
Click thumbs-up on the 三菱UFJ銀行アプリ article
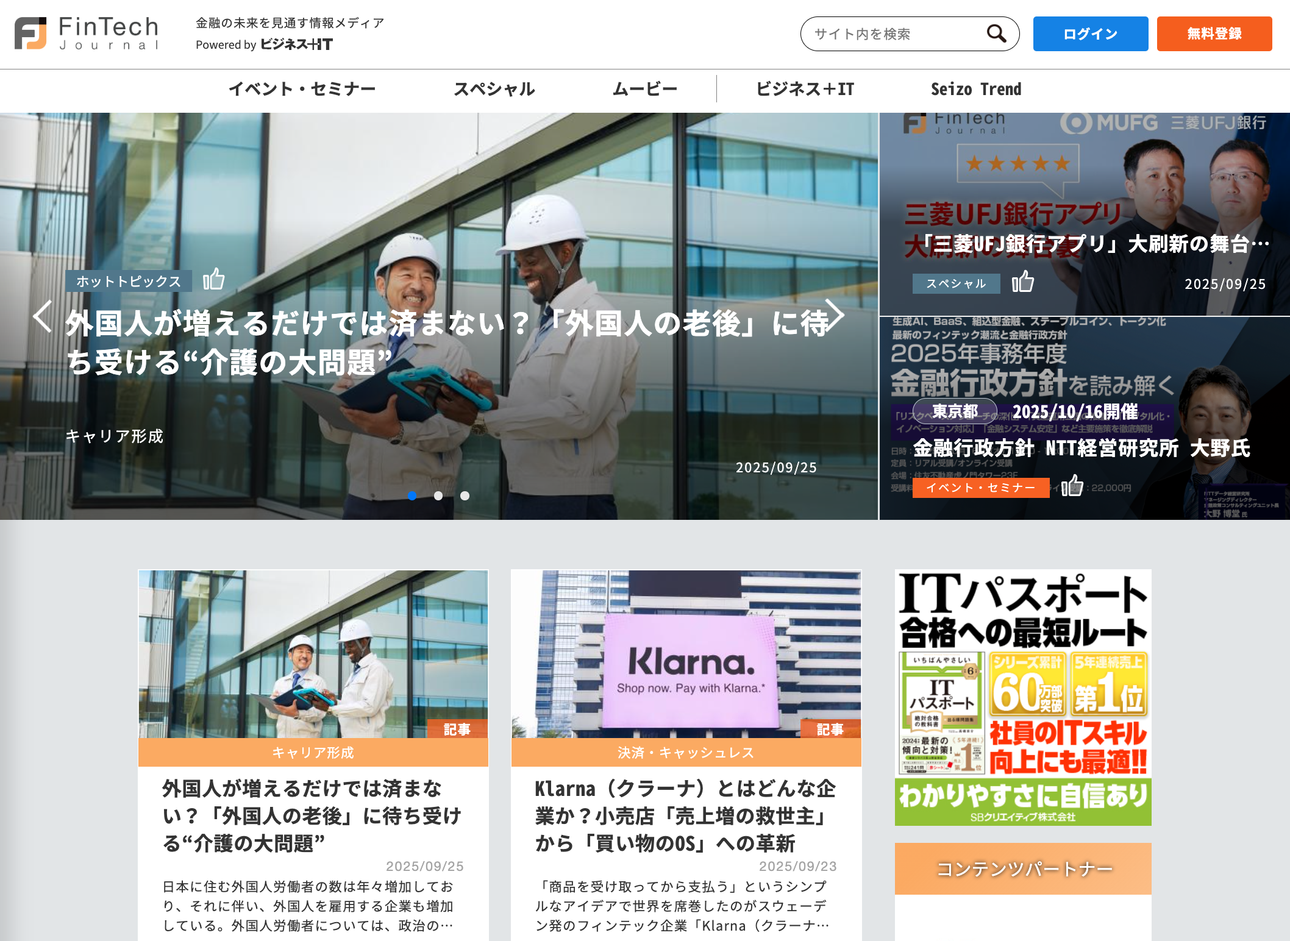pyautogui.click(x=1023, y=282)
